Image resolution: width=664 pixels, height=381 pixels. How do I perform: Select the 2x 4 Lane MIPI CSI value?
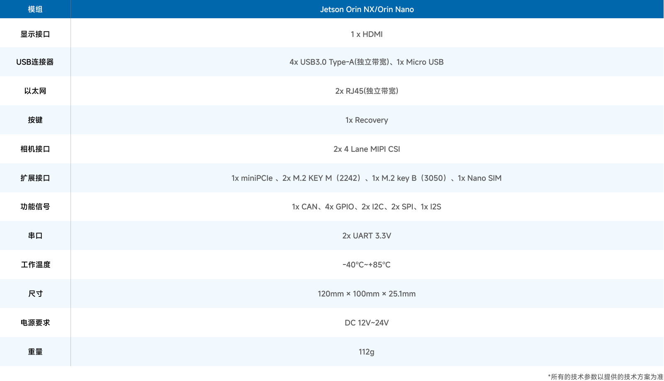coord(367,149)
